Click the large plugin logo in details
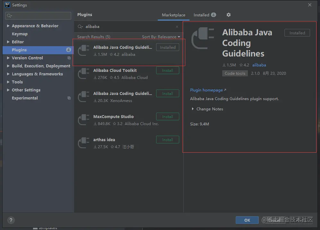The width and height of the screenshot is (320, 230). (x=203, y=38)
